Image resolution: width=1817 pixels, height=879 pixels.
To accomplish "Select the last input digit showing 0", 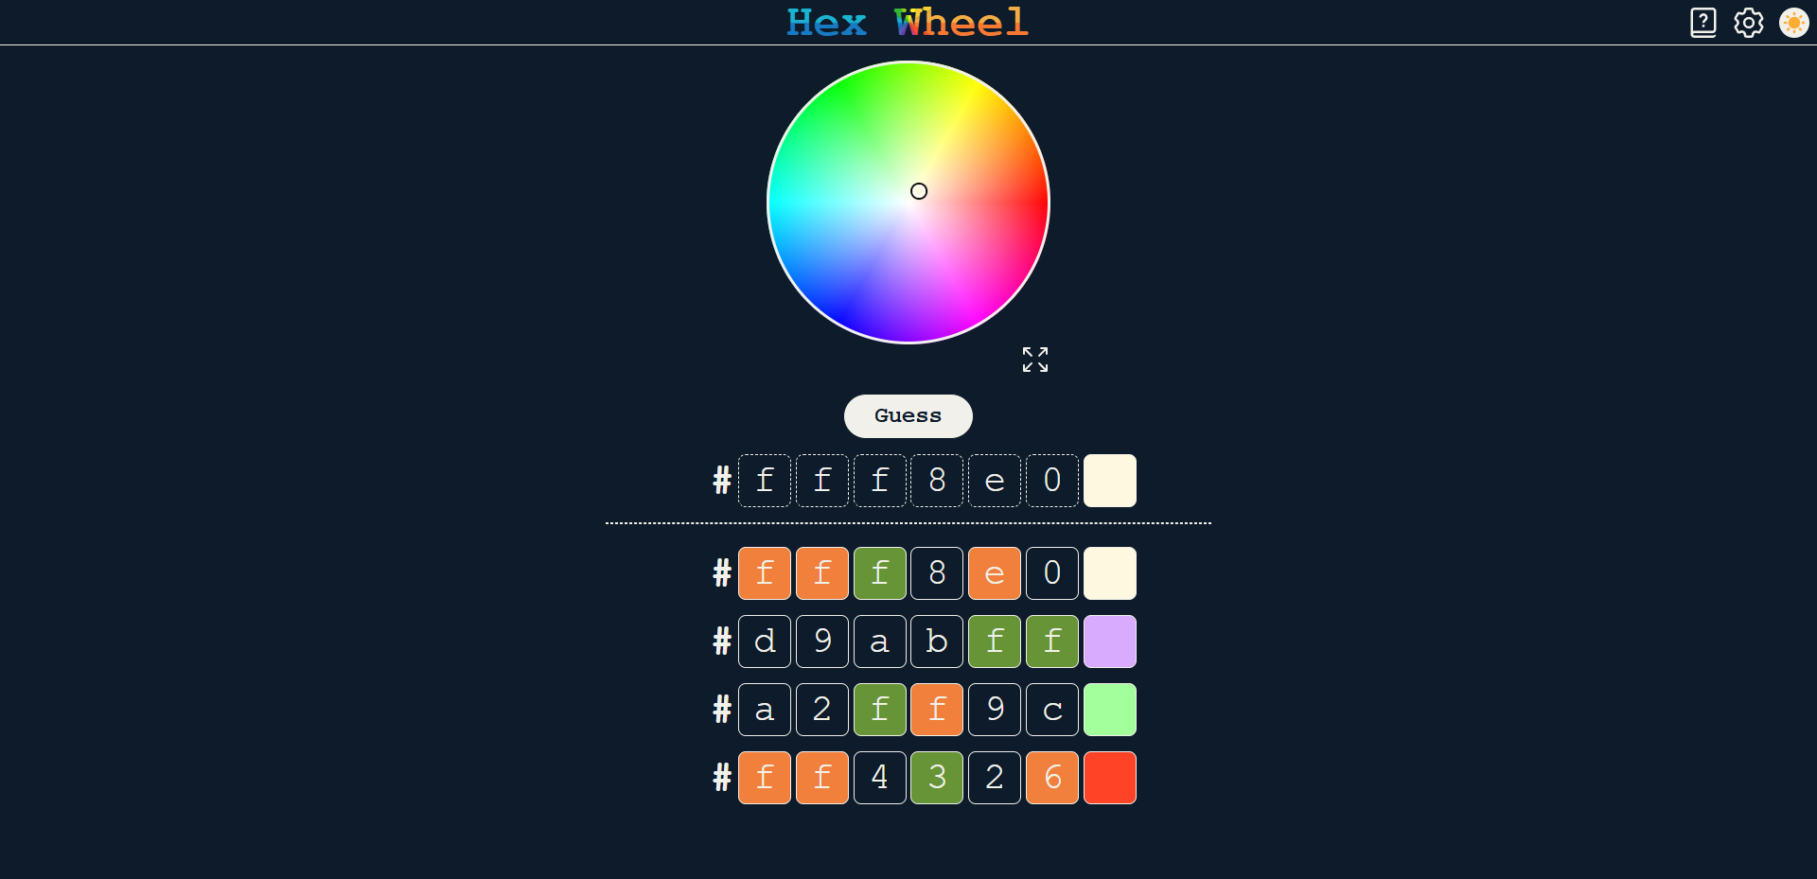I will pyautogui.click(x=1051, y=481).
